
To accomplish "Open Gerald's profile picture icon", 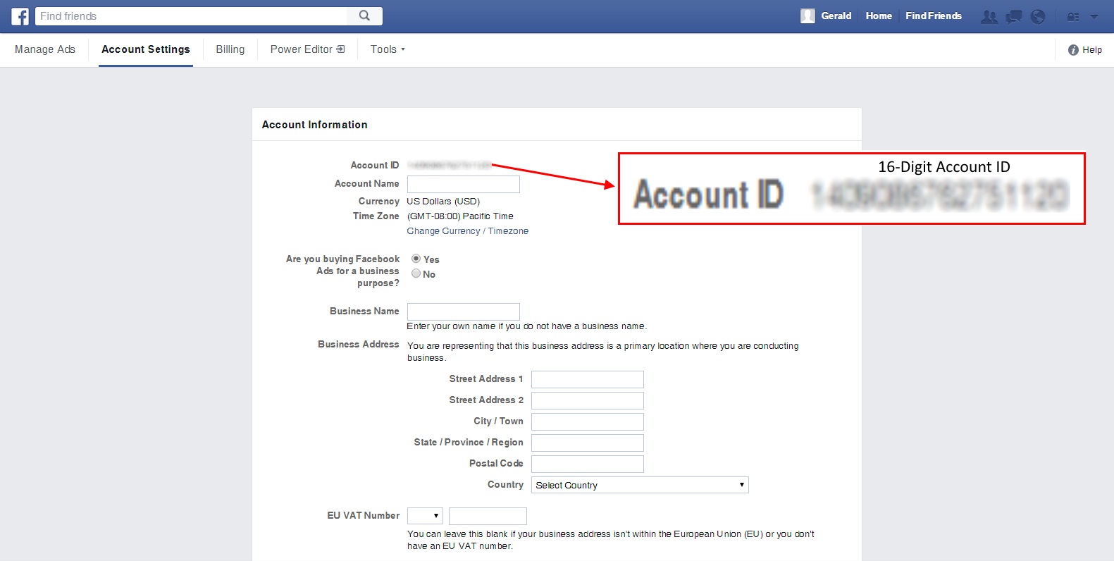I will point(807,16).
